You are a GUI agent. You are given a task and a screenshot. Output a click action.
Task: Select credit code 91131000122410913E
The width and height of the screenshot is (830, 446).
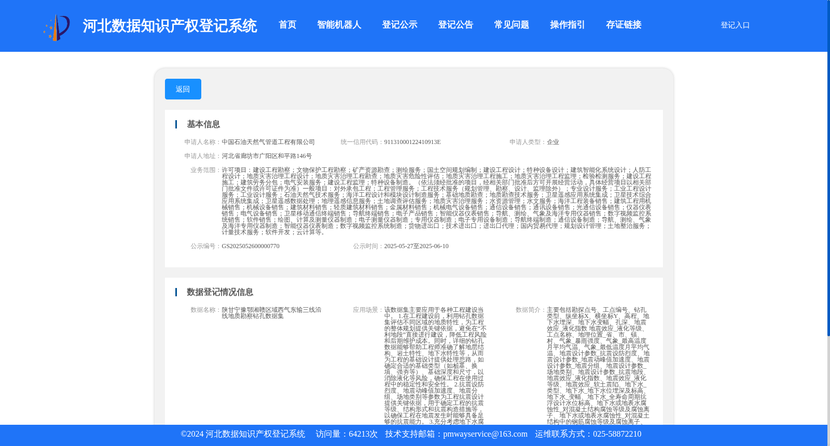[412, 142]
